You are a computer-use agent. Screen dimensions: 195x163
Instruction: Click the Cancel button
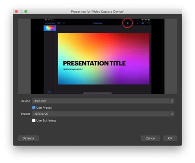tap(150, 138)
